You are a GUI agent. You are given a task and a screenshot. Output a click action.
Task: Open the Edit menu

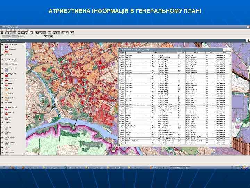coord(6,30)
